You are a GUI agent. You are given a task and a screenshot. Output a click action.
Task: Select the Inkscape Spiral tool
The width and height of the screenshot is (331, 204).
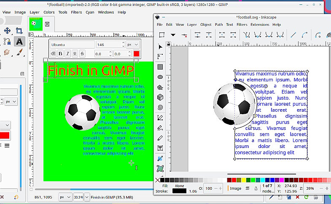(160, 107)
